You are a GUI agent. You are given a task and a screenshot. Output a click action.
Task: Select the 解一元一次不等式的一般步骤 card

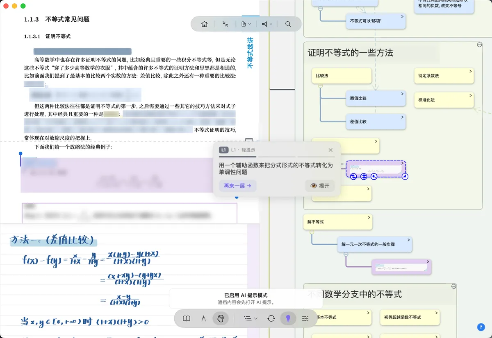374,244
